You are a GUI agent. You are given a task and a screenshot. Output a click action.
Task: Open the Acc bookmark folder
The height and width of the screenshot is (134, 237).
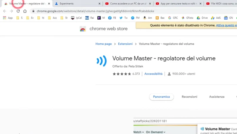[x=53, y=18]
